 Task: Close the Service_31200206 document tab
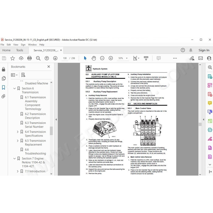pyautogui.click(x=61, y=50)
